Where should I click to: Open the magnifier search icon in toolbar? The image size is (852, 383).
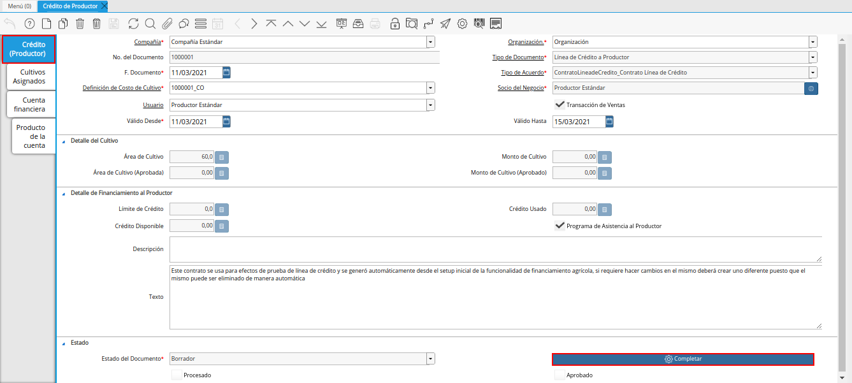click(150, 24)
